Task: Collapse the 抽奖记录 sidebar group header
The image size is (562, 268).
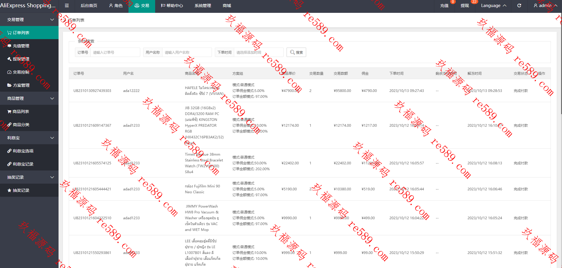Action: coord(29,177)
